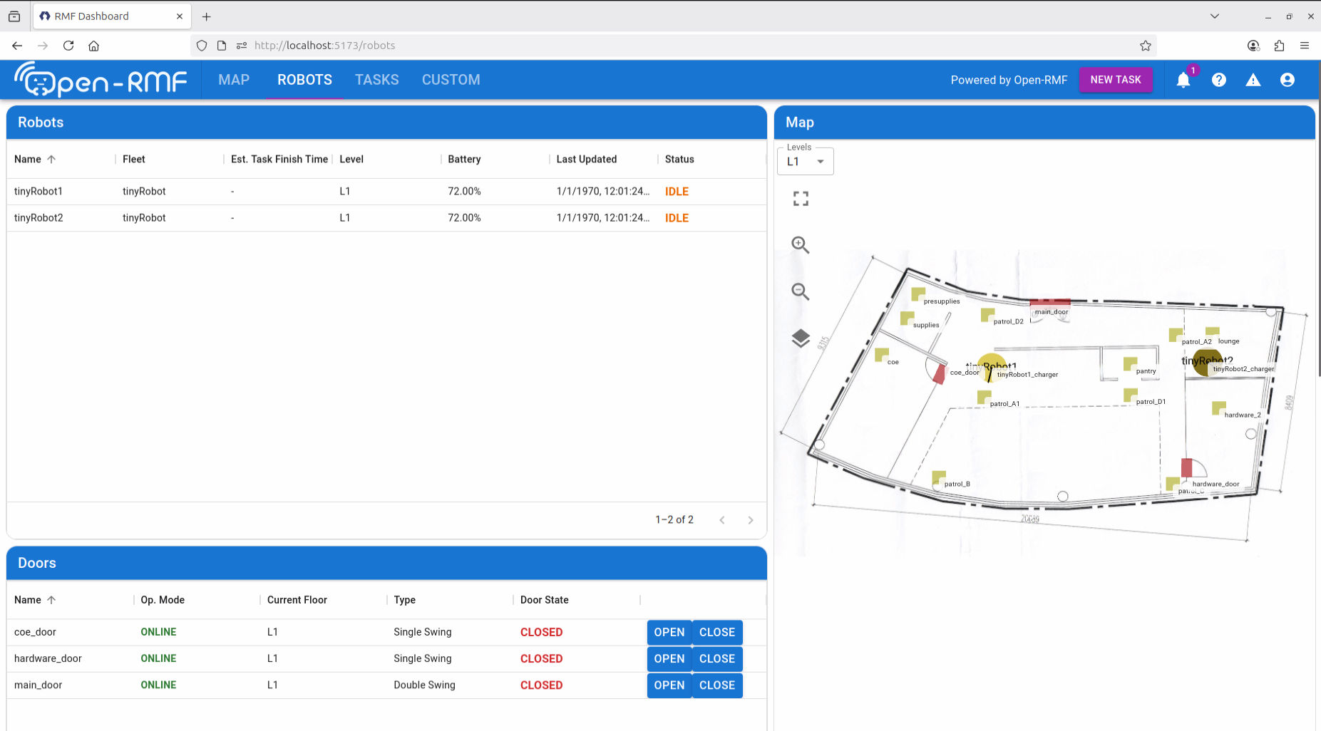Zoom out on the map
The width and height of the screenshot is (1321, 731).
point(801,291)
